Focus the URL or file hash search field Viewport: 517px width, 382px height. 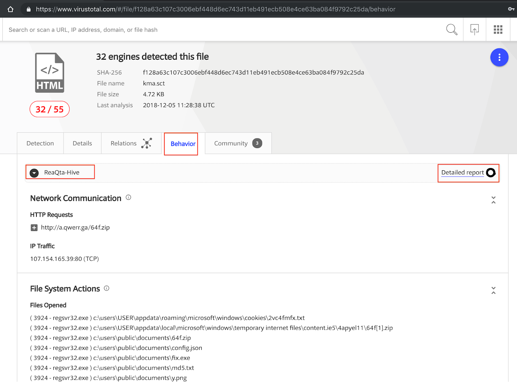223,30
